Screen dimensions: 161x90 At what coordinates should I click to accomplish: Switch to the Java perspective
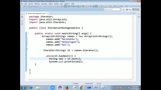[129, 9]
